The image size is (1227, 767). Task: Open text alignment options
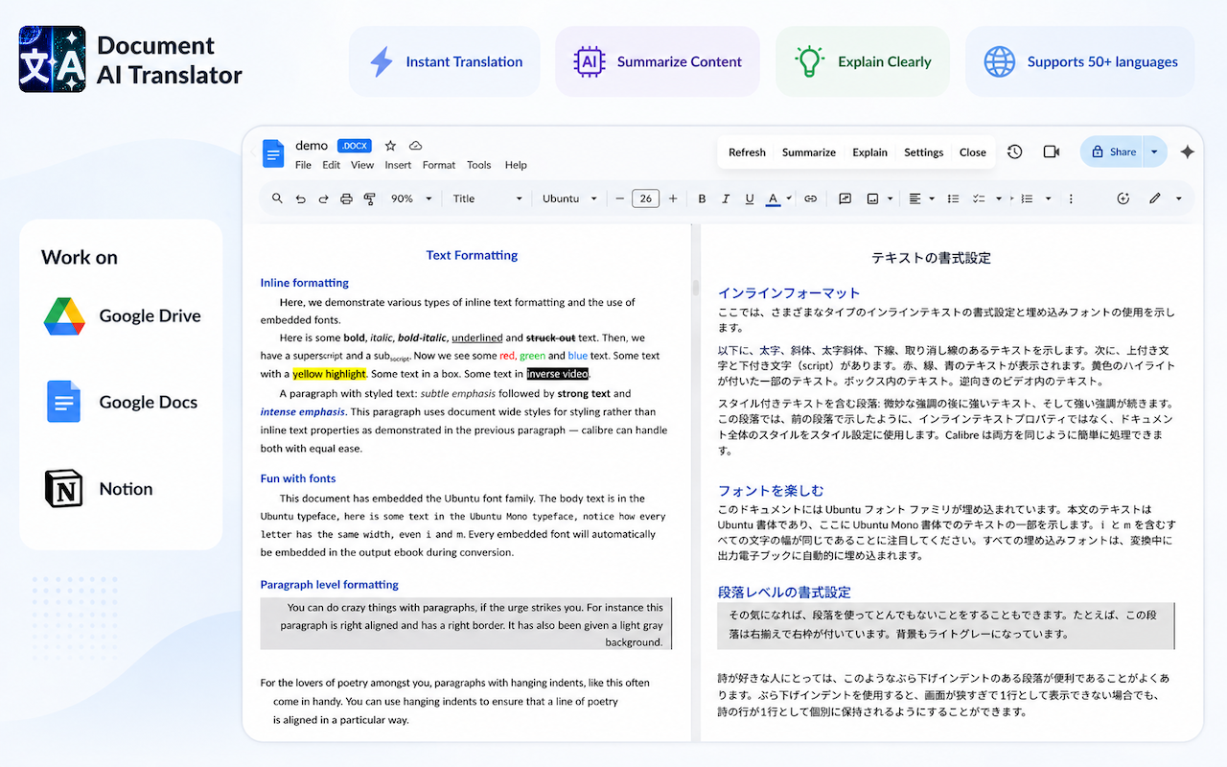914,198
